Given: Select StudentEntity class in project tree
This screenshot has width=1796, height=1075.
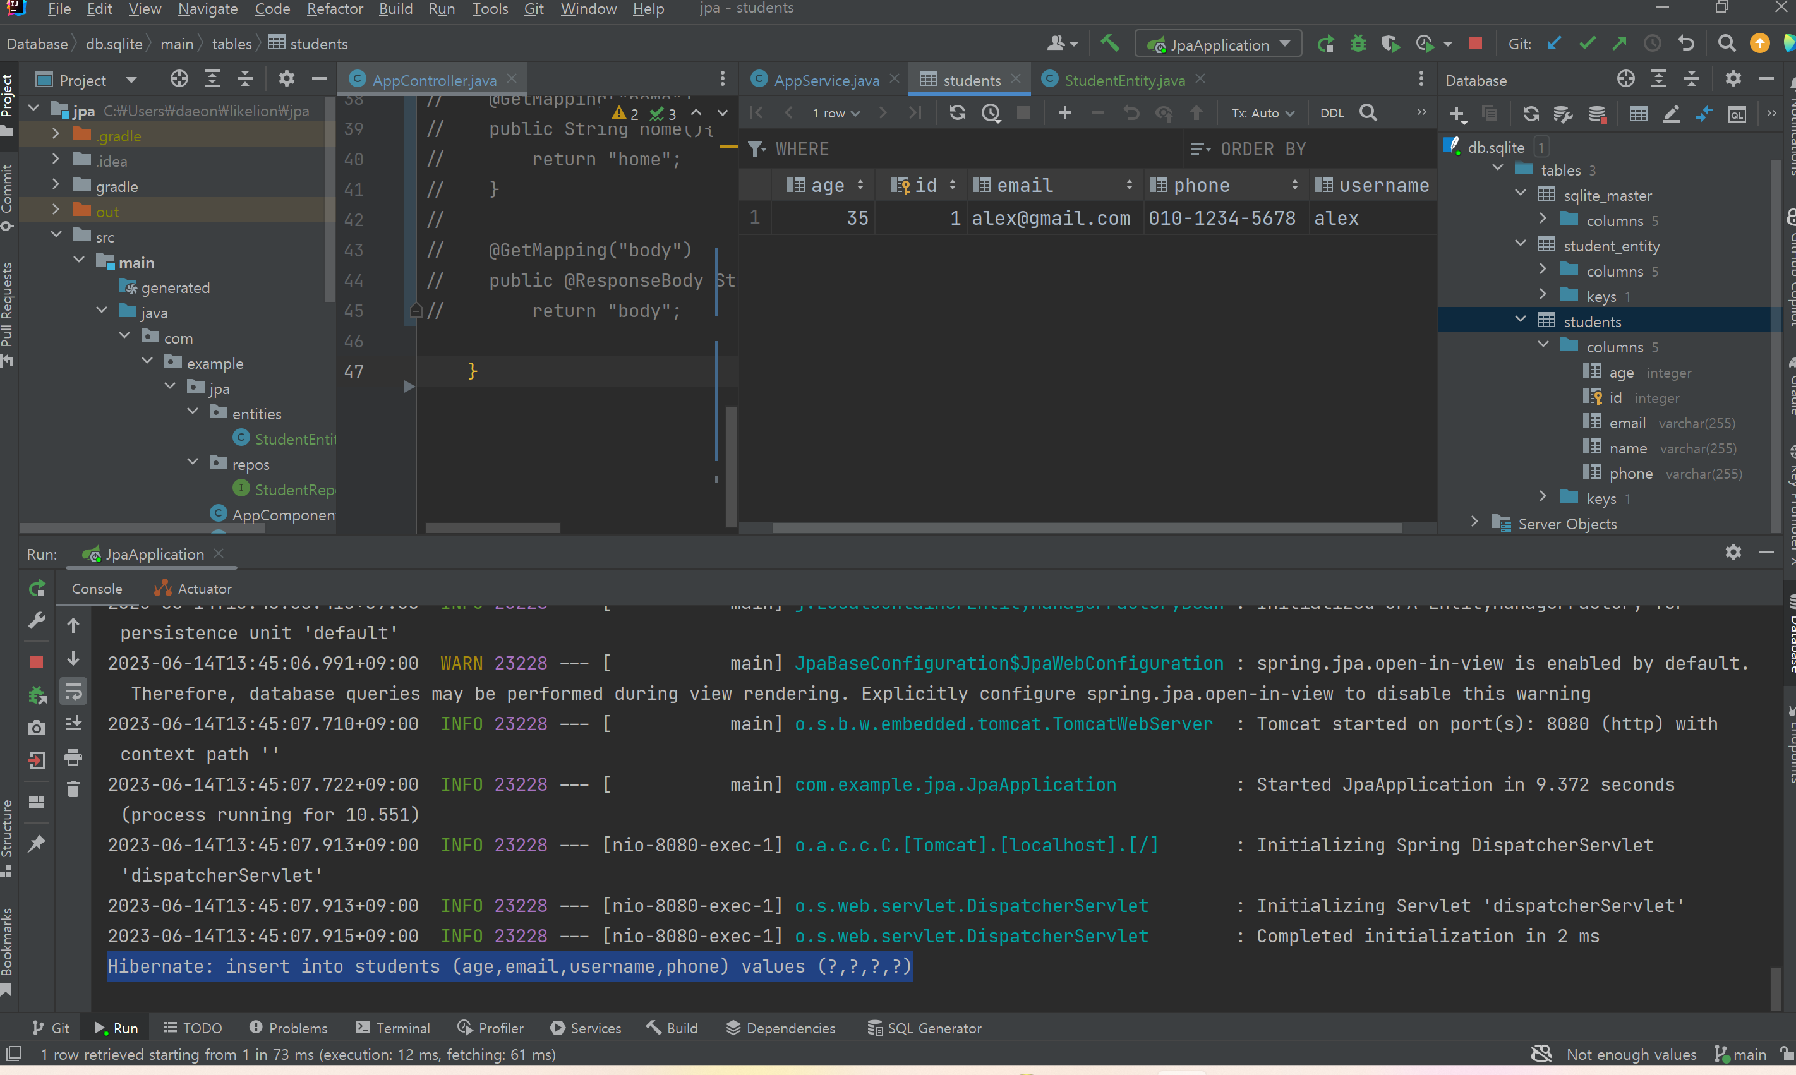Looking at the screenshot, I should [x=286, y=439].
